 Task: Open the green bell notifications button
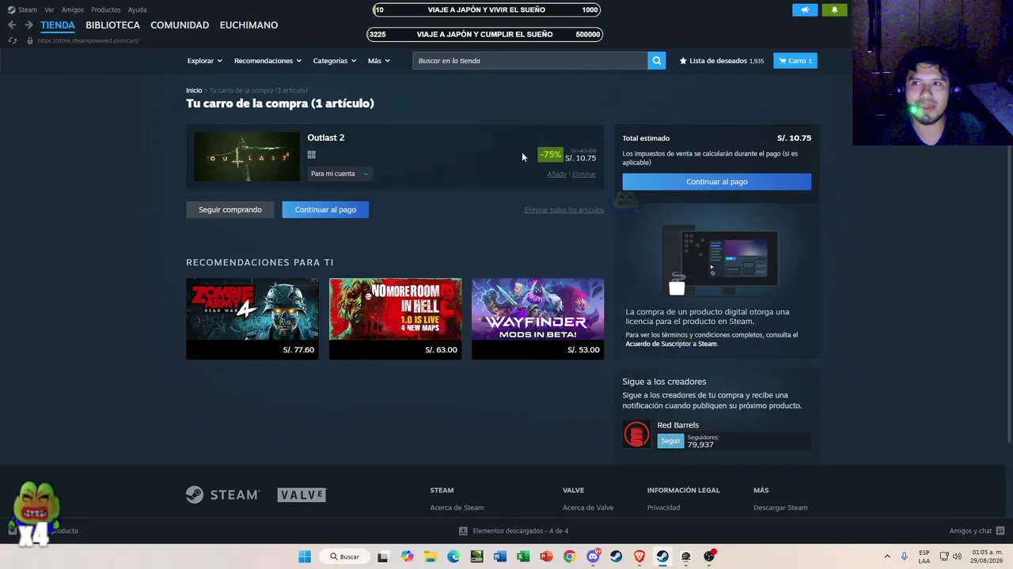[834, 9]
